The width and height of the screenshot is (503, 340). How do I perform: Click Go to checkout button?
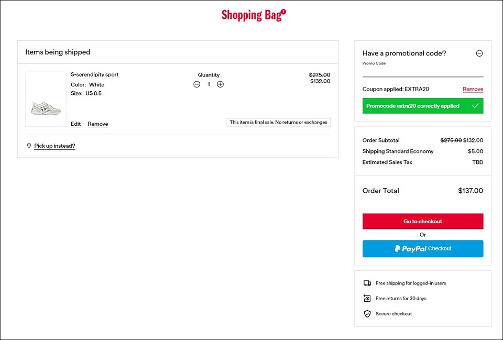pos(423,221)
